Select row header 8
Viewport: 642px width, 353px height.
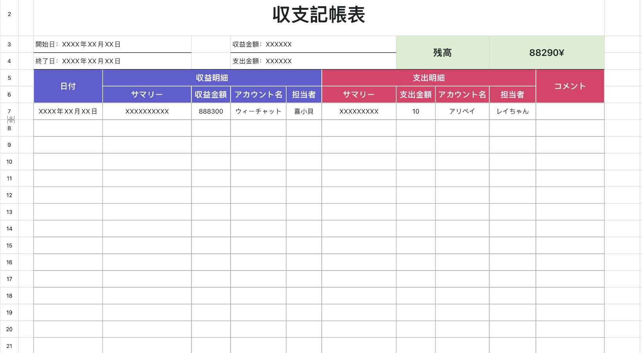pos(9,128)
